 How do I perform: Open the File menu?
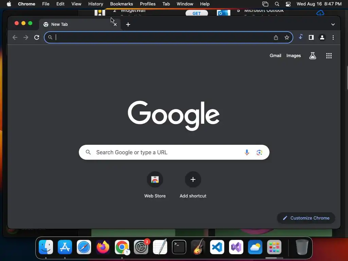[46, 4]
